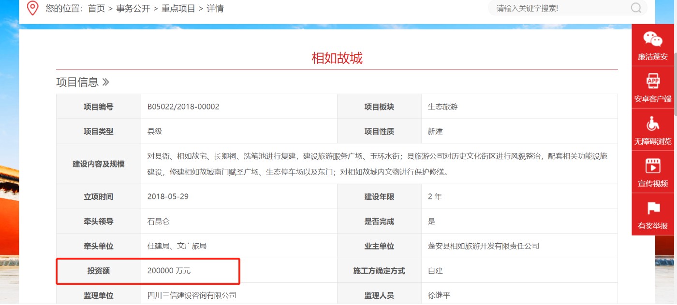677x305 pixels.
Task: Click the 200000 万元 investment value
Action: [x=169, y=271]
